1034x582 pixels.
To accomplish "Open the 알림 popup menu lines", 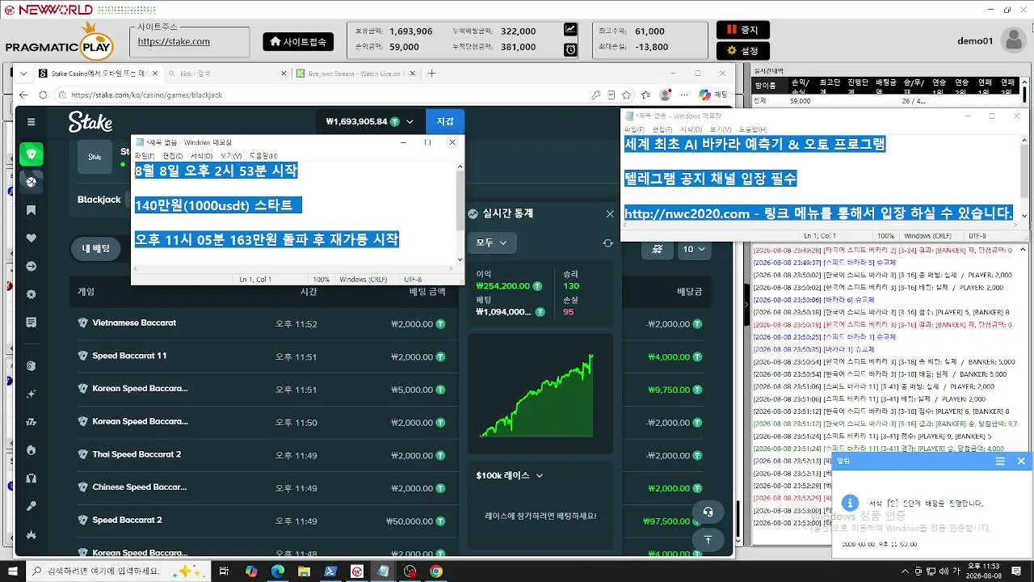I will pos(1000,461).
